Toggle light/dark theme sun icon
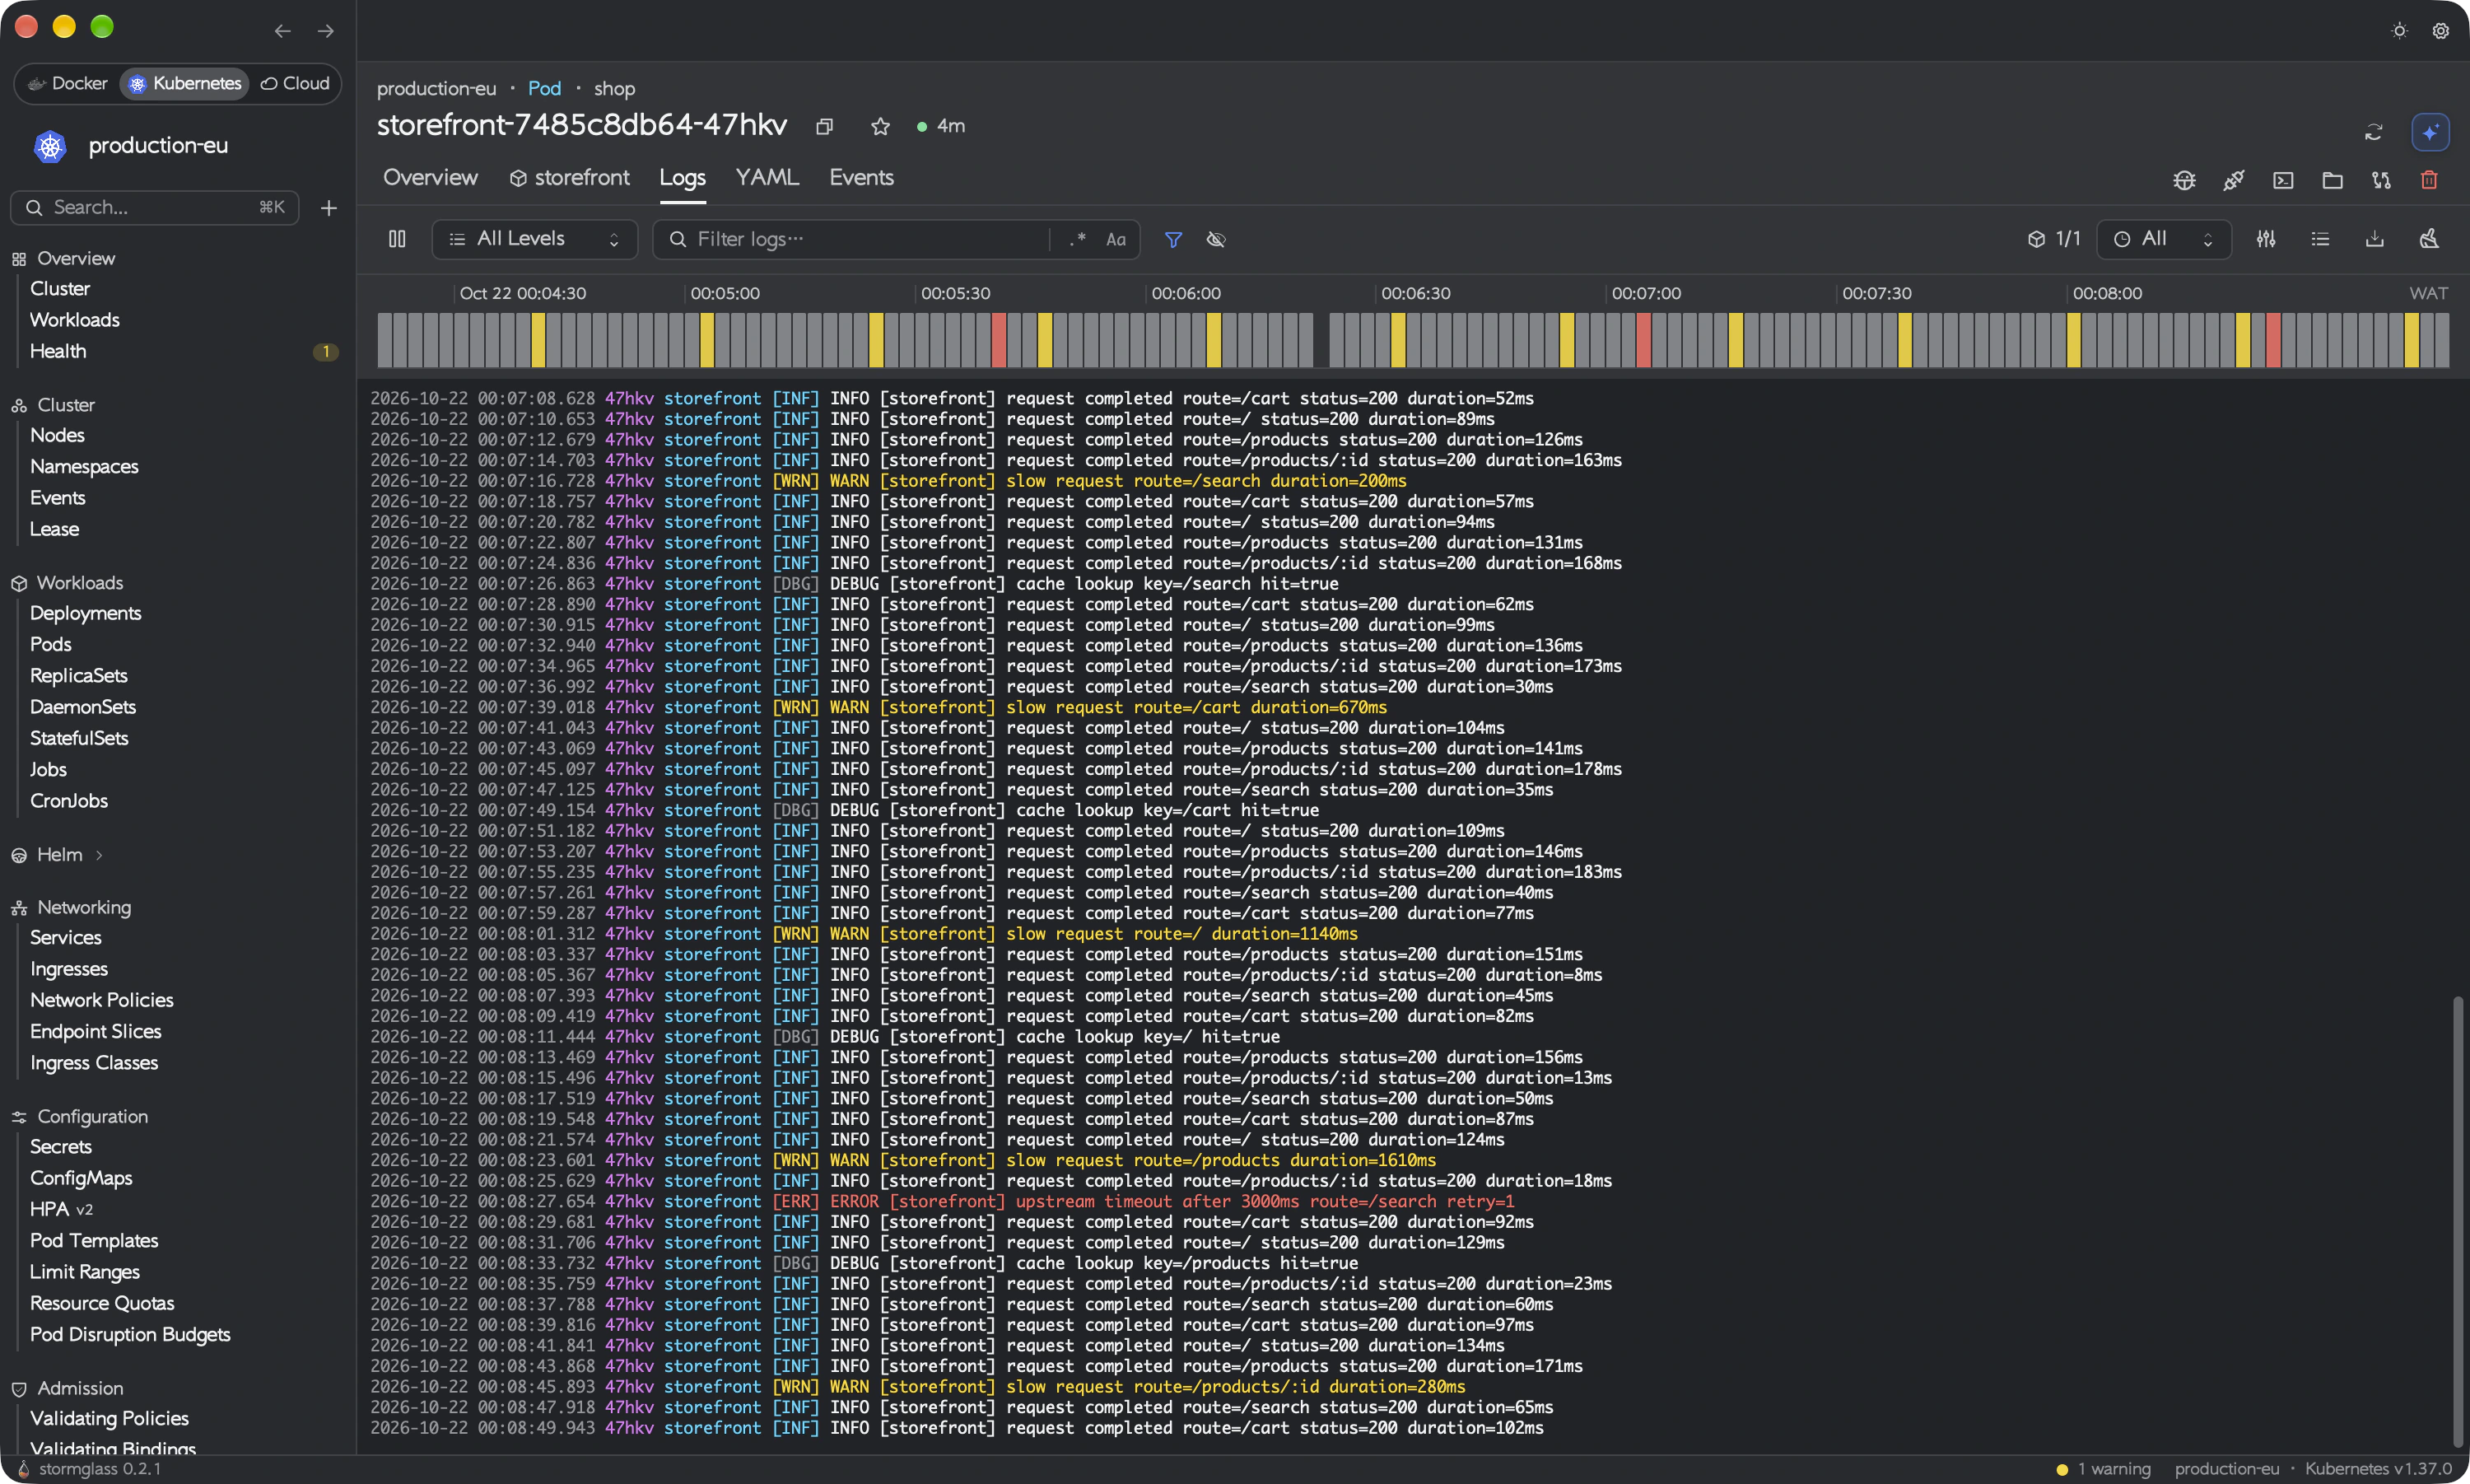 pos(2399,31)
